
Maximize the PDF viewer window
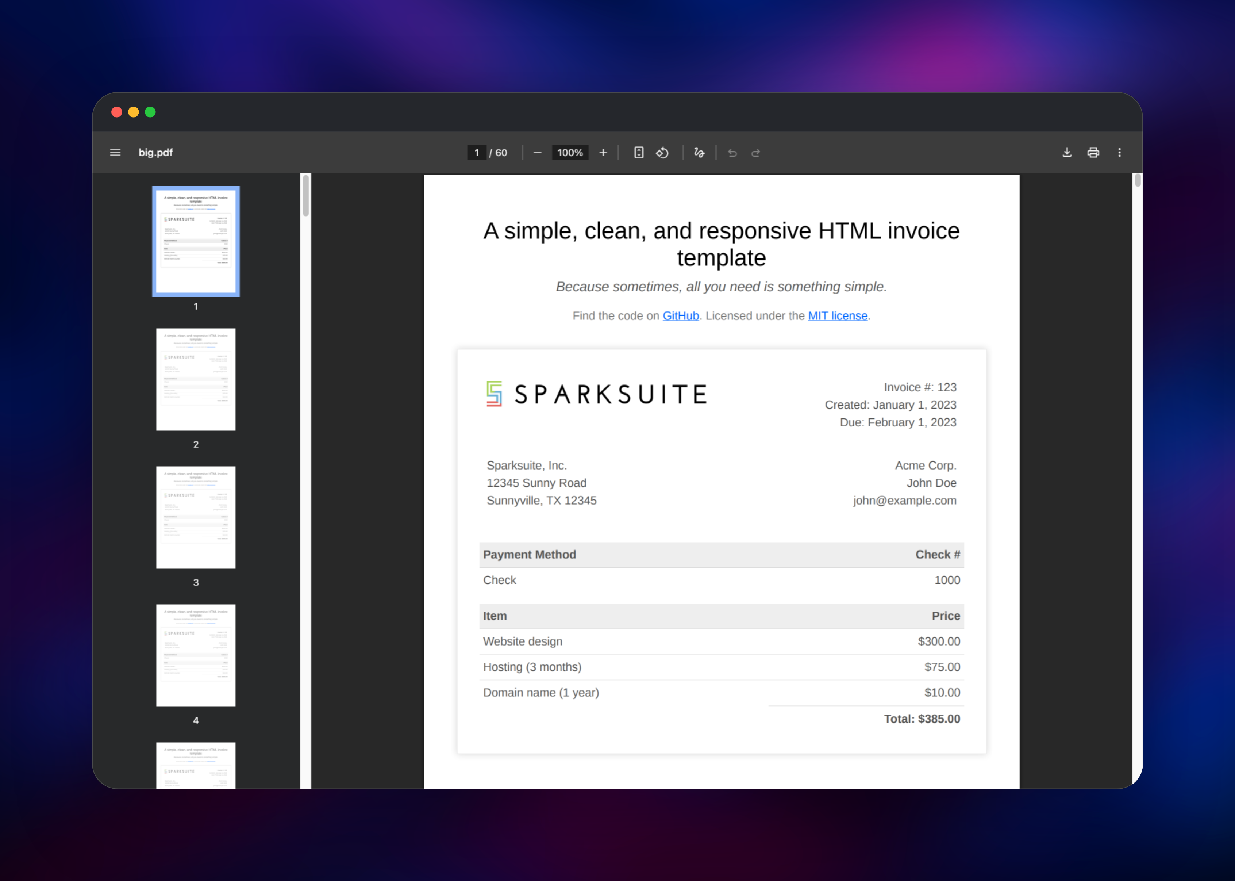click(150, 112)
